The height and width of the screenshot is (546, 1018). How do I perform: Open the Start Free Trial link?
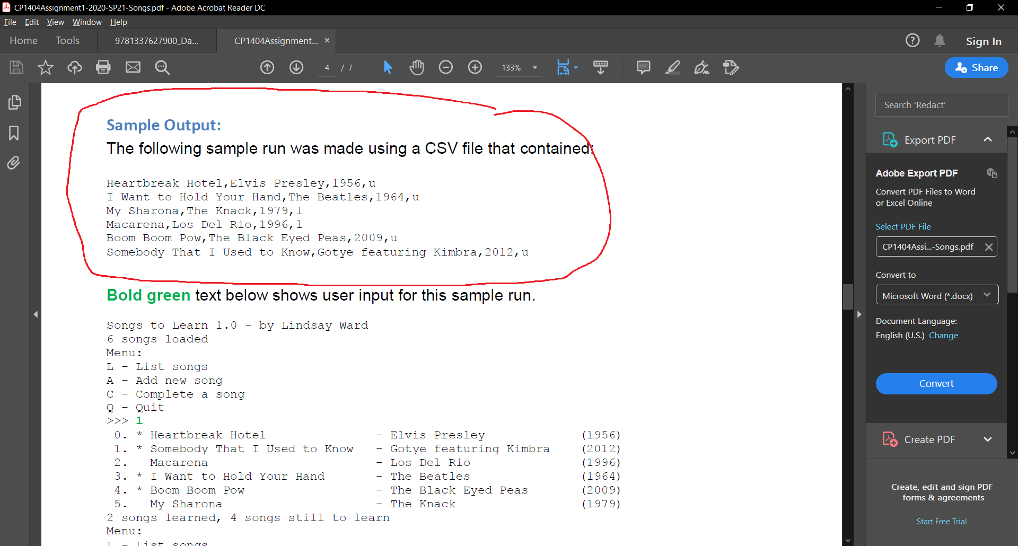[942, 521]
